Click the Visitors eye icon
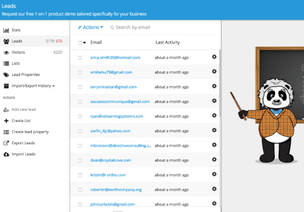304x212 pixels. point(6,52)
